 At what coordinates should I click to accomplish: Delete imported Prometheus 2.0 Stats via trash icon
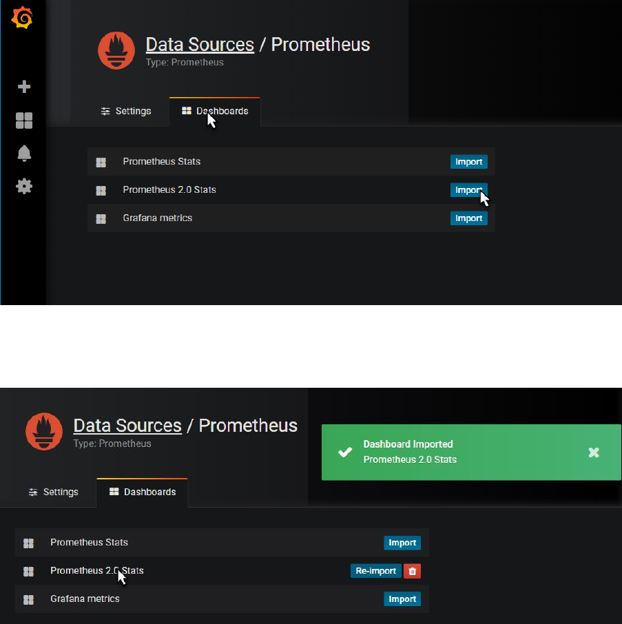coord(412,571)
